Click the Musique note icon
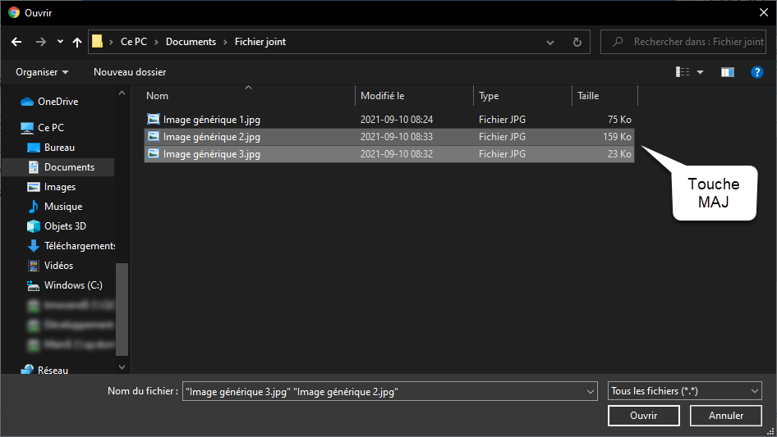Viewport: 777px width, 437px height. point(34,207)
